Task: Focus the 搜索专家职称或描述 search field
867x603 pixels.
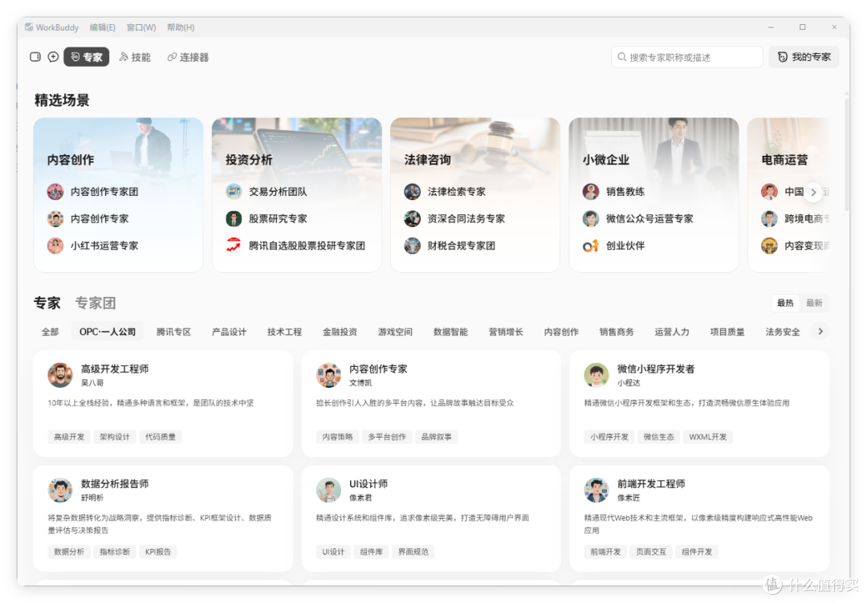Action: tap(686, 57)
